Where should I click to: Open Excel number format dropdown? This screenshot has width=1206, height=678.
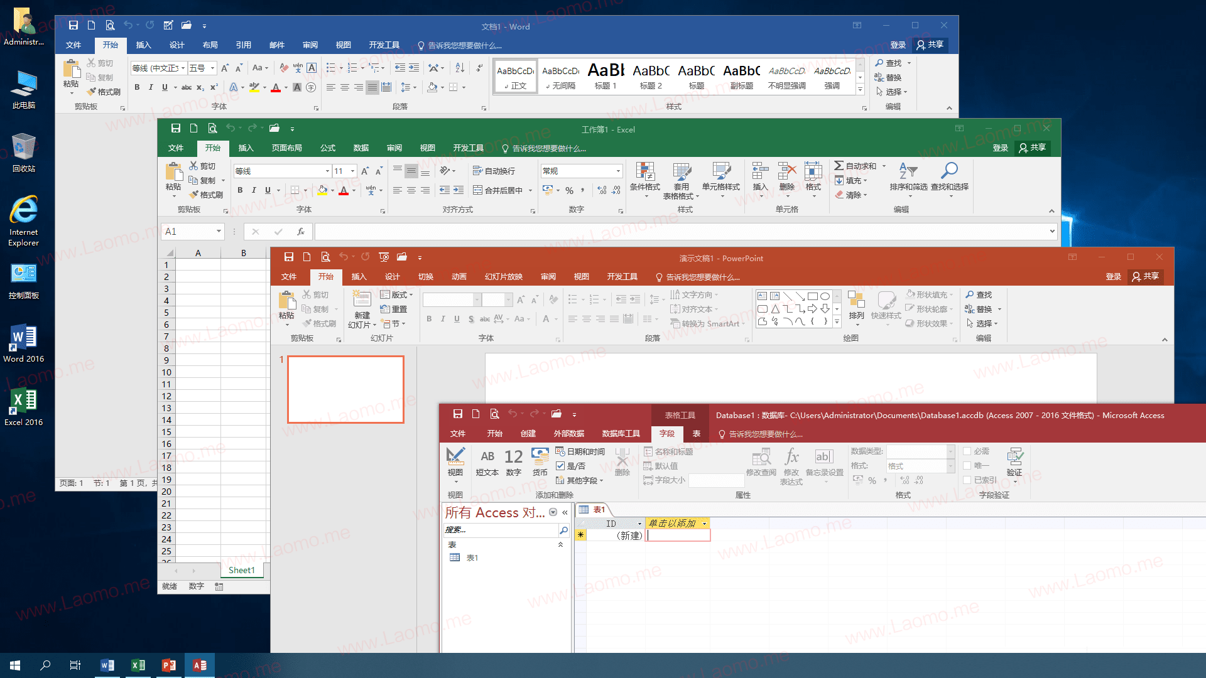point(618,171)
